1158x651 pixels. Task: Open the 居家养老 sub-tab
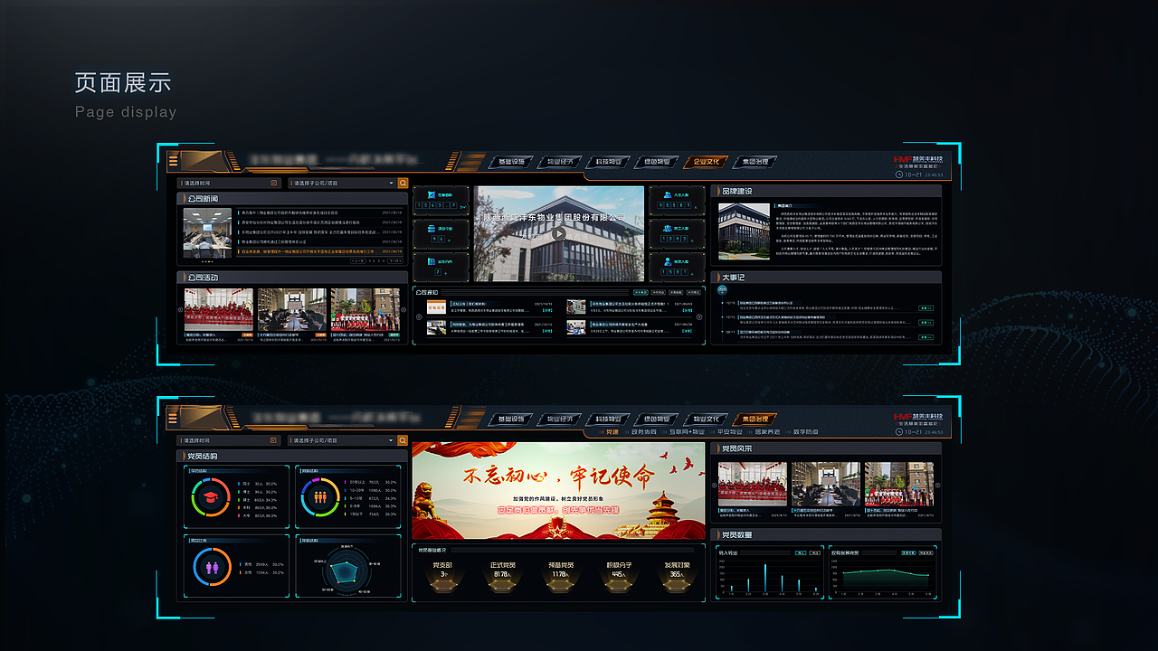click(x=767, y=432)
